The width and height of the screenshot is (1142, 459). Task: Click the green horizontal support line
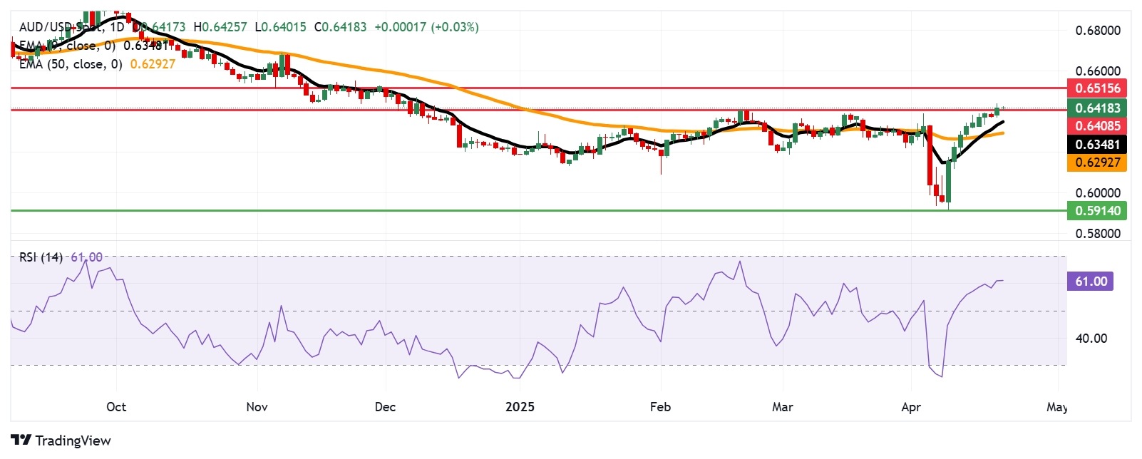coord(499,210)
